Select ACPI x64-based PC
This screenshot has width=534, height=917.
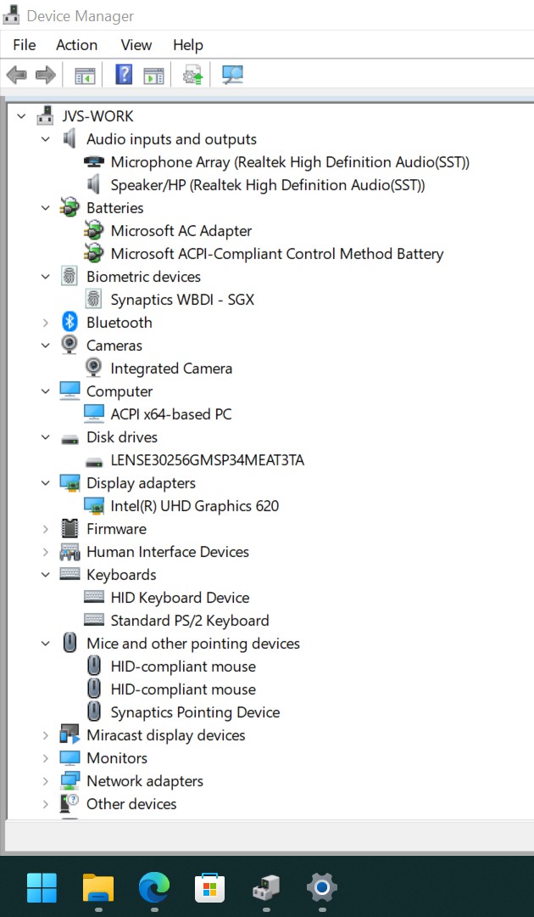point(171,414)
